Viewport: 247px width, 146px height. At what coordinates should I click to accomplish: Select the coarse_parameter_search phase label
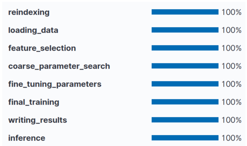click(59, 66)
